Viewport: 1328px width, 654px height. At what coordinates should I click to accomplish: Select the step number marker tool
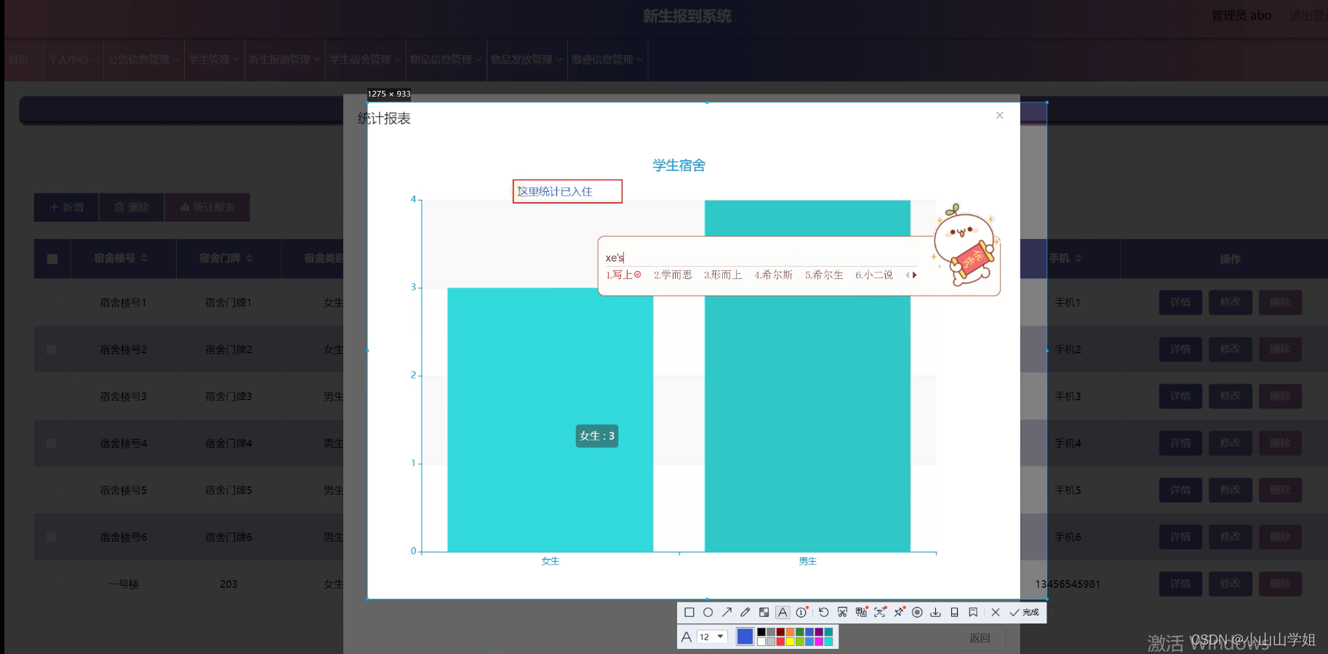[801, 612]
